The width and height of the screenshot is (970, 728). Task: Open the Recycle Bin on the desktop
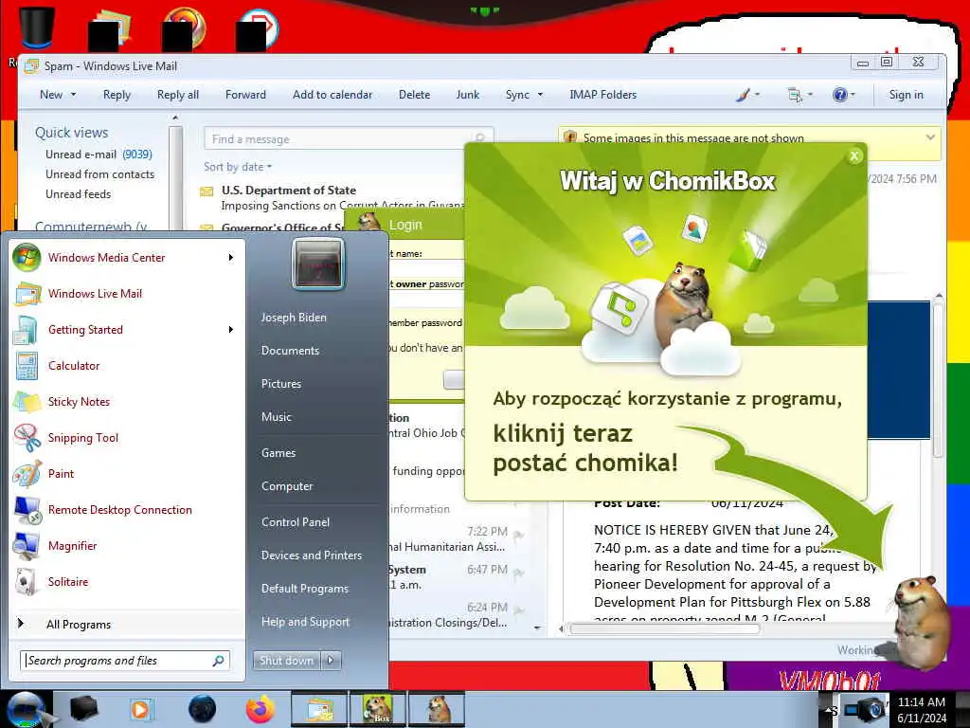click(x=37, y=27)
